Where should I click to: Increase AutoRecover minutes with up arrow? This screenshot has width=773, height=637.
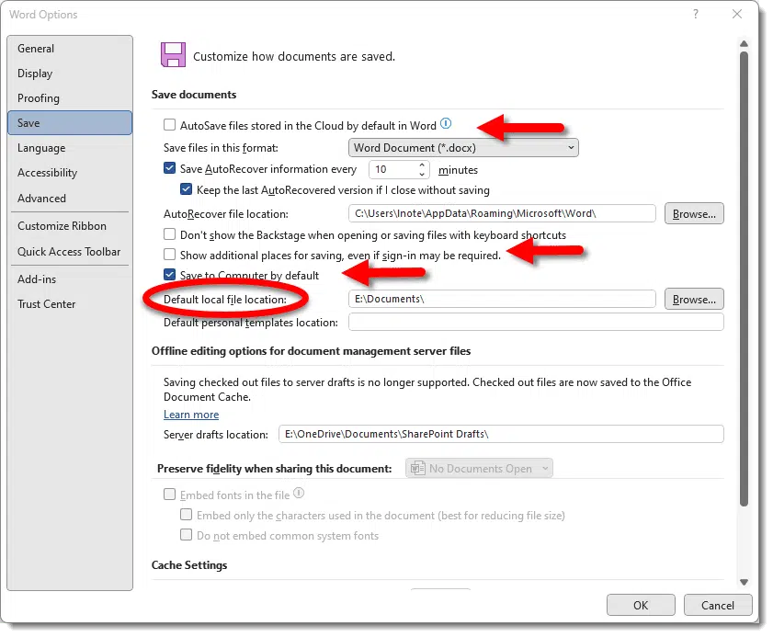422,165
